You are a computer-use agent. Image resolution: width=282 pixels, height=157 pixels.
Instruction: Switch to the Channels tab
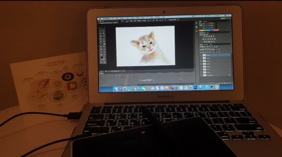pyautogui.click(x=206, y=44)
